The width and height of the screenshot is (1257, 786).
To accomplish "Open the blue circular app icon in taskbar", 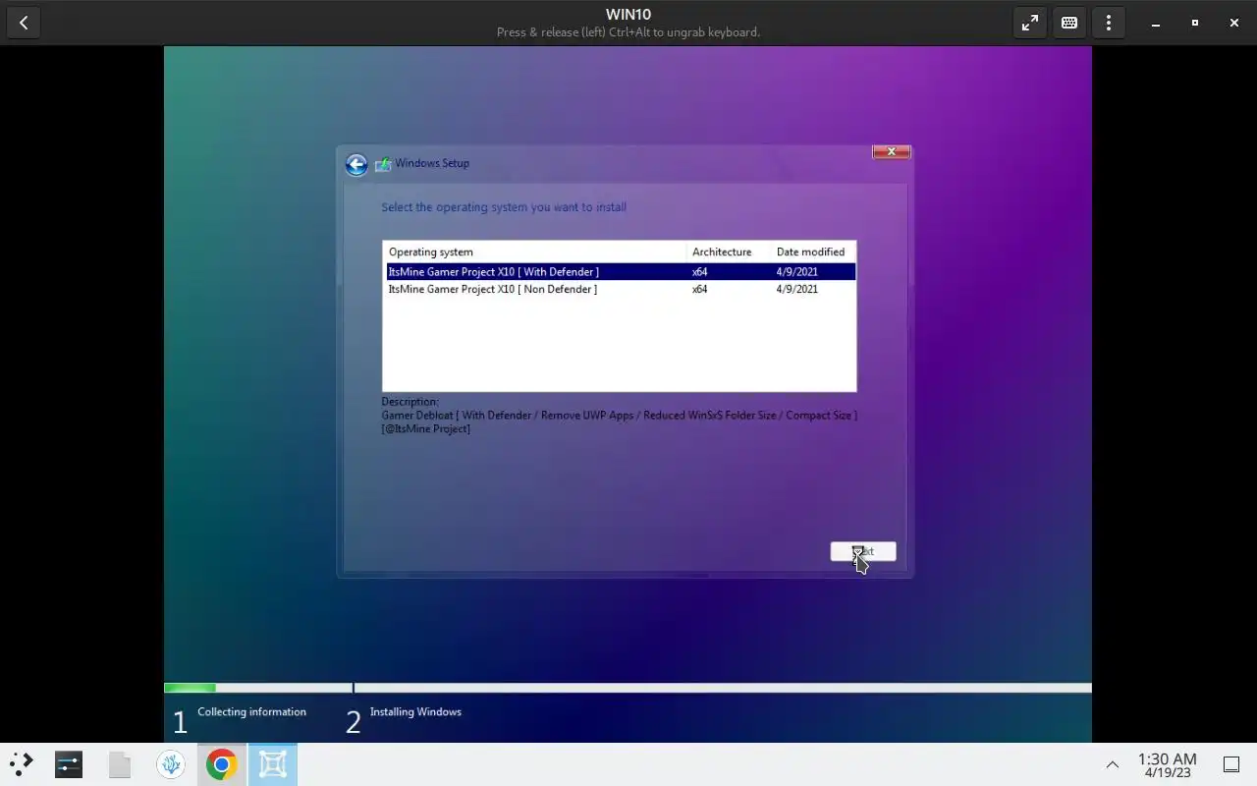I will (x=171, y=763).
